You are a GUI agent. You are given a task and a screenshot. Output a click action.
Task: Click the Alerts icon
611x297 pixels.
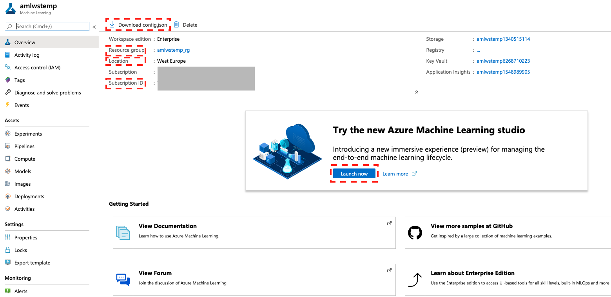coord(7,291)
